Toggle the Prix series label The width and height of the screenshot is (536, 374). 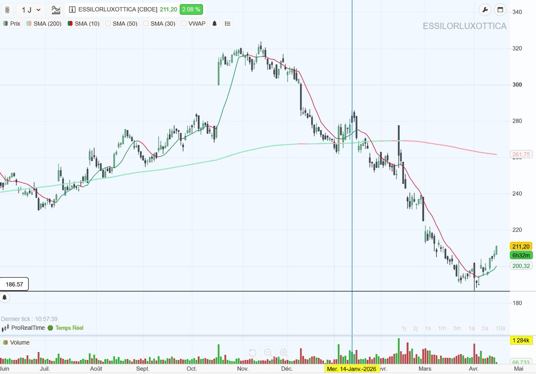[x=12, y=24]
